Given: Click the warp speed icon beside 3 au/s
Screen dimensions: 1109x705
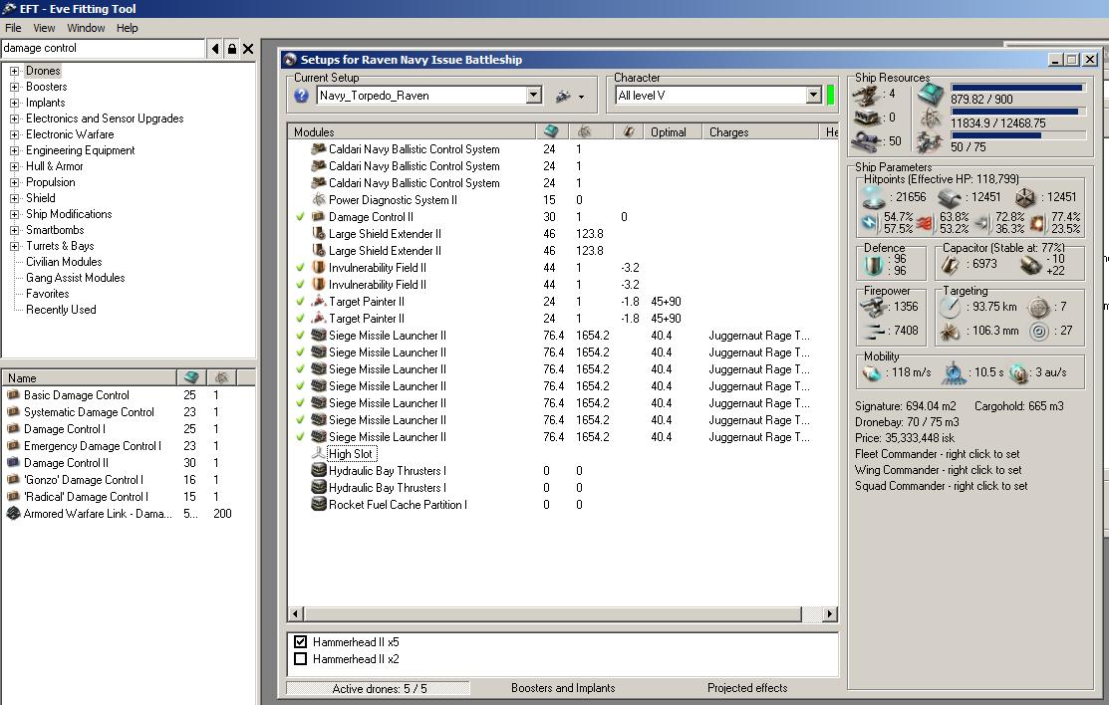Looking at the screenshot, I should click(1018, 372).
